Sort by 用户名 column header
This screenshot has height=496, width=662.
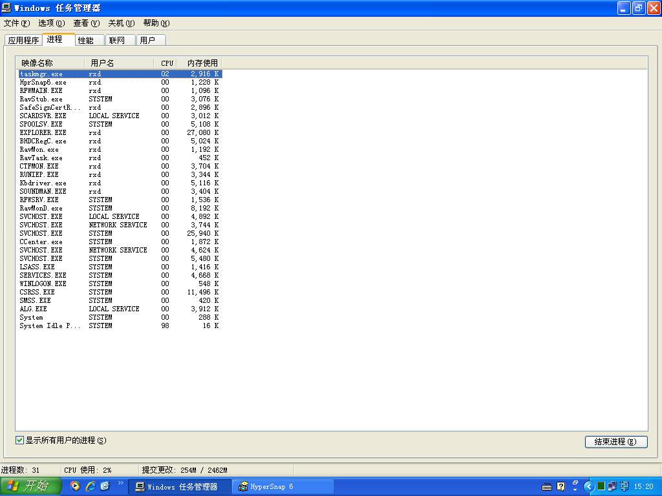pos(119,63)
